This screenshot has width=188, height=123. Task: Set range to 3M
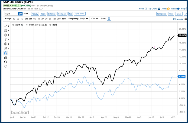(26, 19)
